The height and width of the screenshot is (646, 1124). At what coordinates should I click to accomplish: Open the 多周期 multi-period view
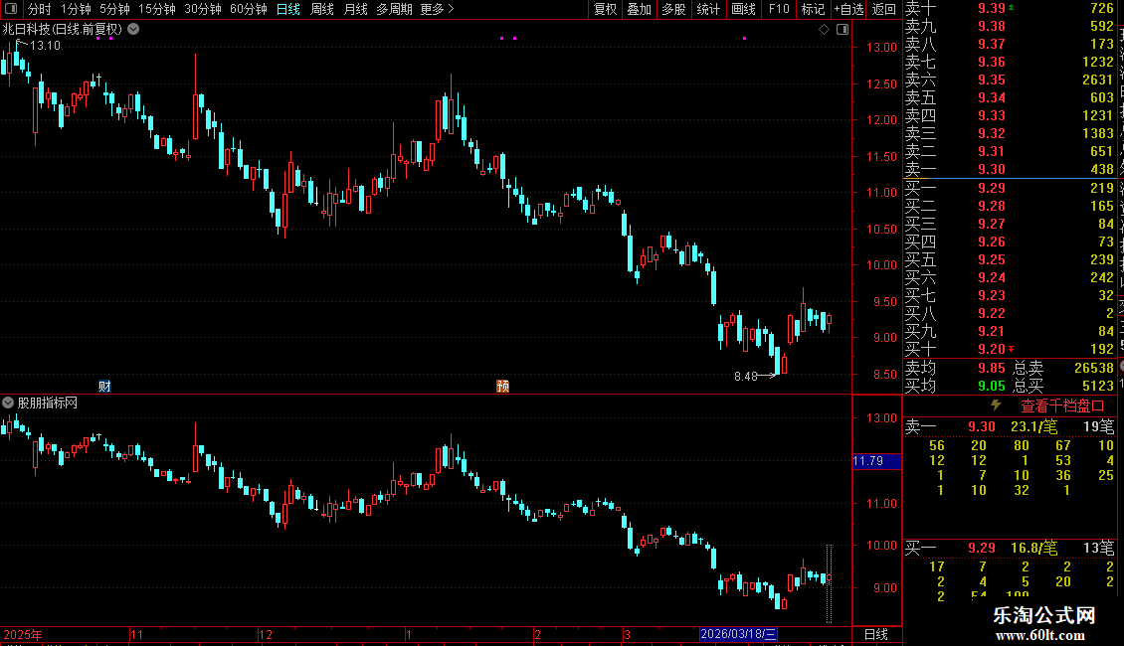[x=394, y=9]
